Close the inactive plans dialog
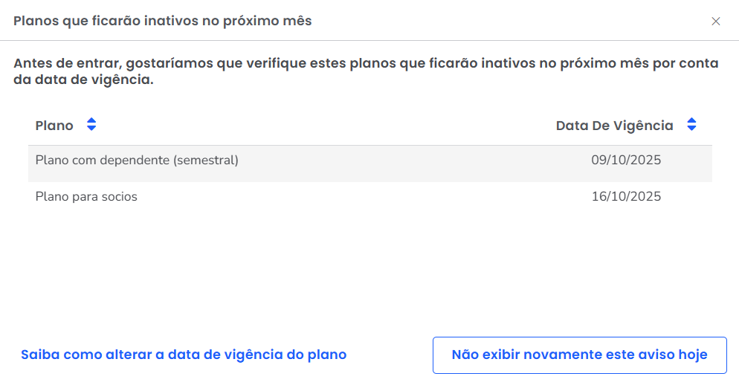This screenshot has height=388, width=739. [x=716, y=22]
